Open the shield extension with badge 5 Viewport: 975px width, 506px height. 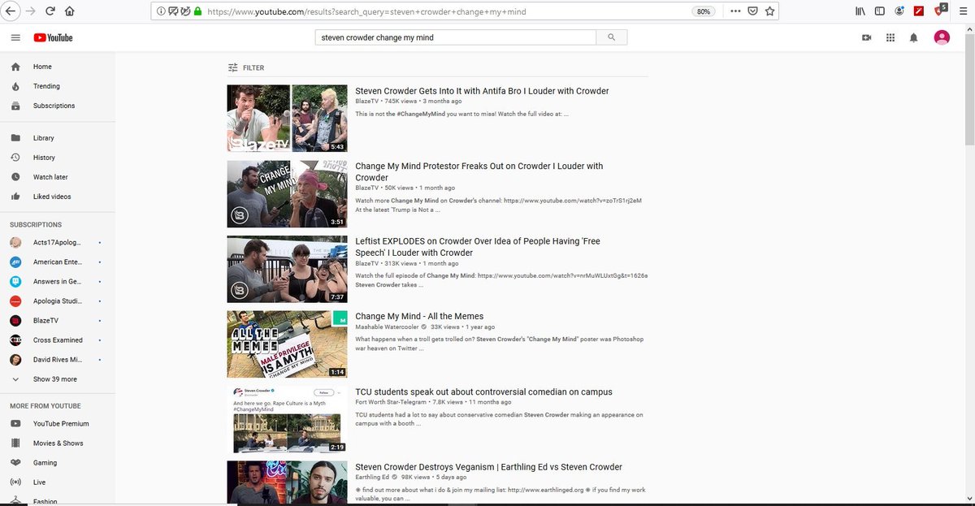940,11
